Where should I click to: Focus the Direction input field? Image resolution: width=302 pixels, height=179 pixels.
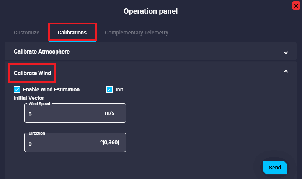pos(61,143)
